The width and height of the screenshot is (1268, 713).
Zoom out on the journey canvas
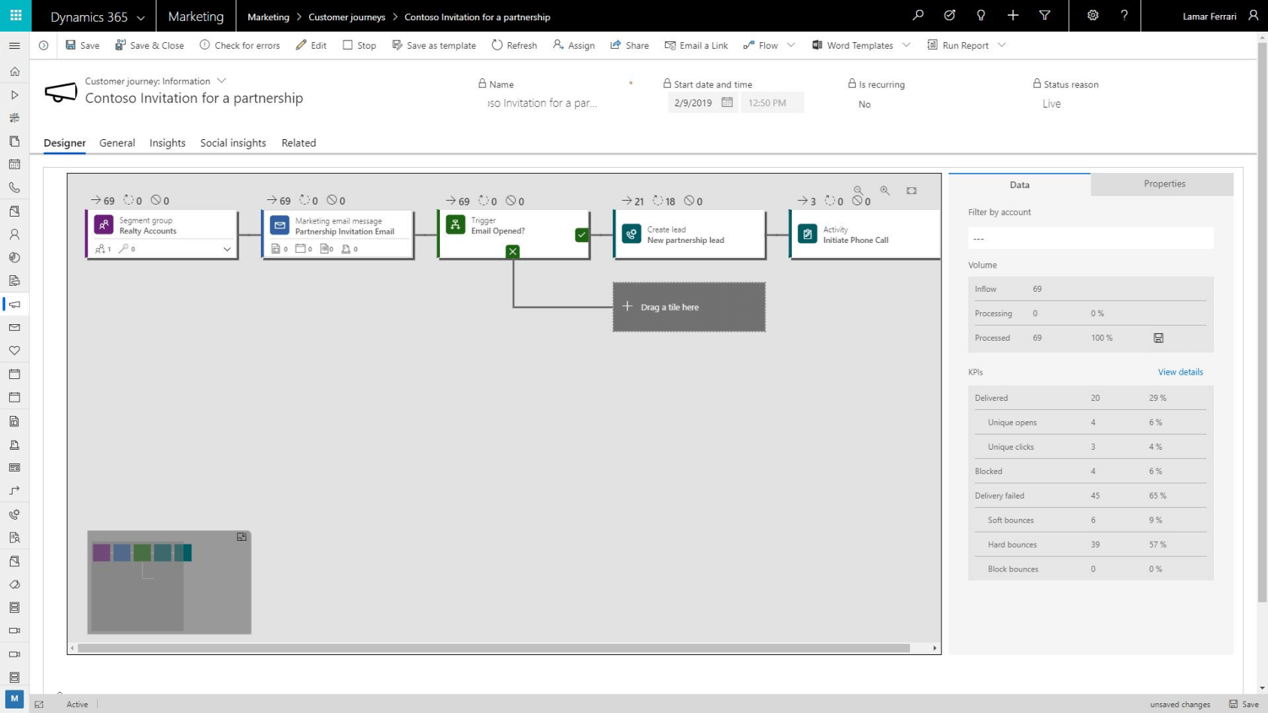click(858, 190)
